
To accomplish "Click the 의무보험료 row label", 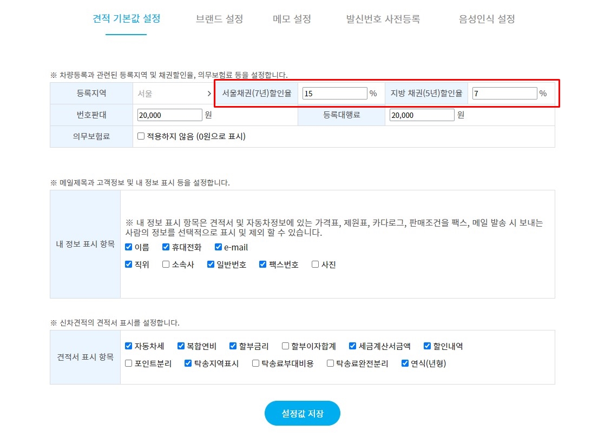I will 91,136.
